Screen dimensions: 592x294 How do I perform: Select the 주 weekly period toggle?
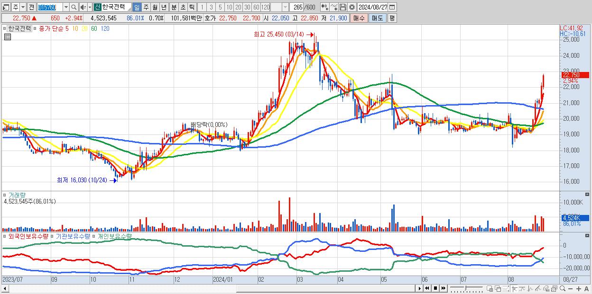click(x=146, y=7)
